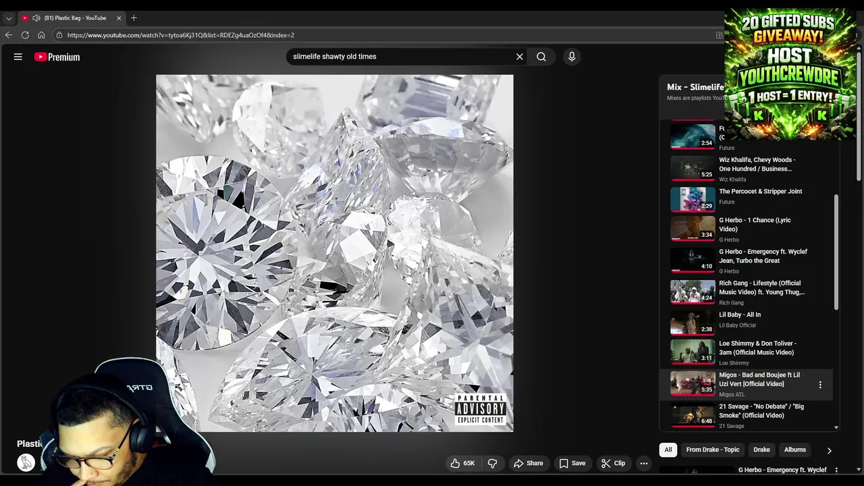The image size is (864, 486).
Task: Click the page scrollbar down arrow
Action: [859, 468]
